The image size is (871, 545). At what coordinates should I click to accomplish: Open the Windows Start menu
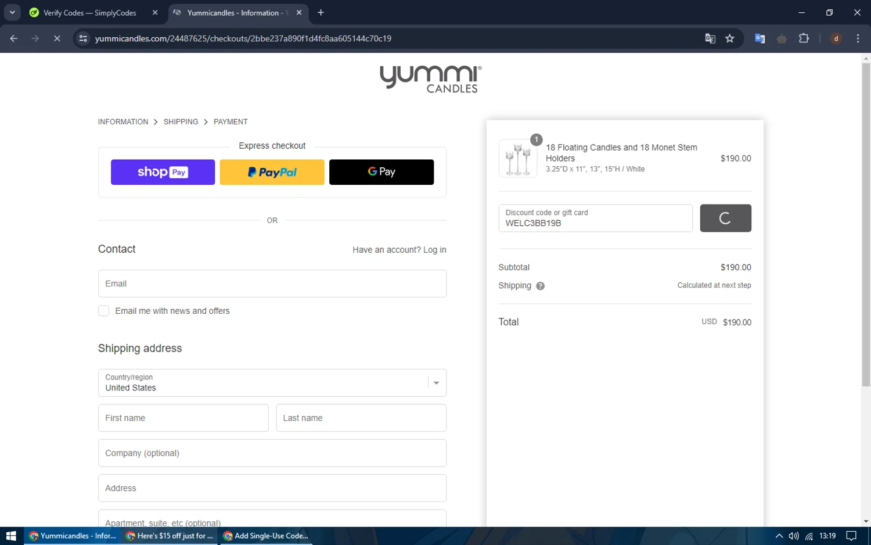(x=11, y=536)
